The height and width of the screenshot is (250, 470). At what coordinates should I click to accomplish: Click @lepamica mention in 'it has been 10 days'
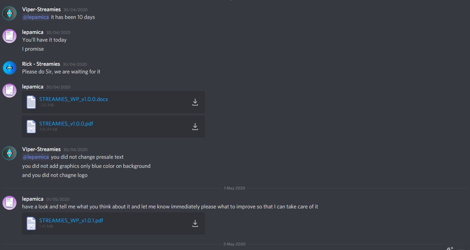click(x=36, y=17)
